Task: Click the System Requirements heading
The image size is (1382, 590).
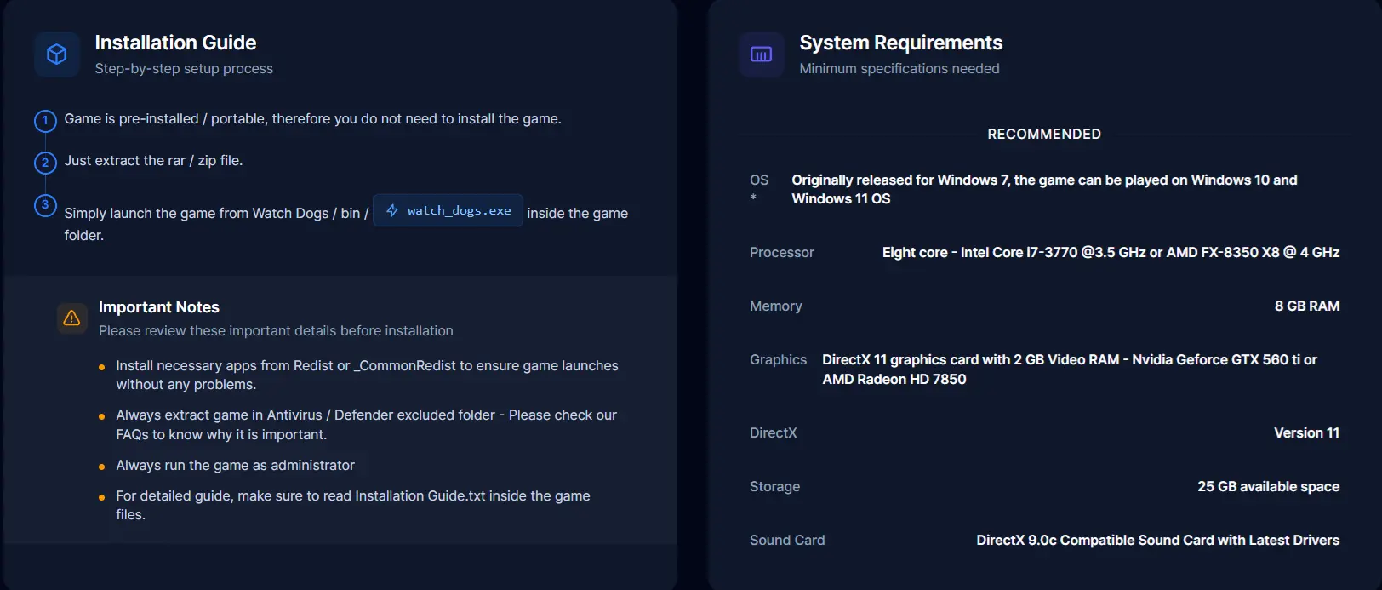Action: pos(900,43)
